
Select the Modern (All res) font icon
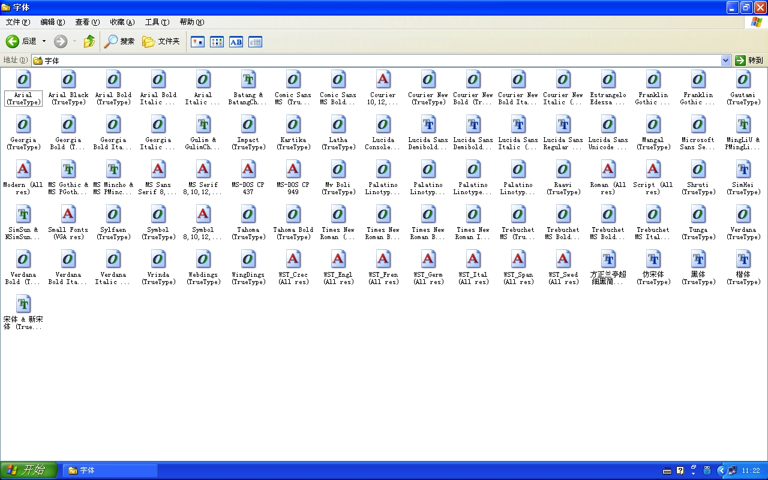click(x=23, y=169)
